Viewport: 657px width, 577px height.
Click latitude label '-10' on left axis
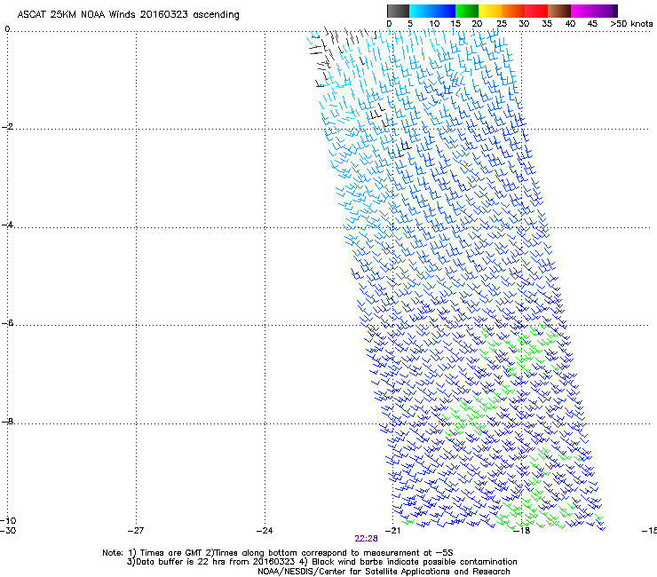8,521
